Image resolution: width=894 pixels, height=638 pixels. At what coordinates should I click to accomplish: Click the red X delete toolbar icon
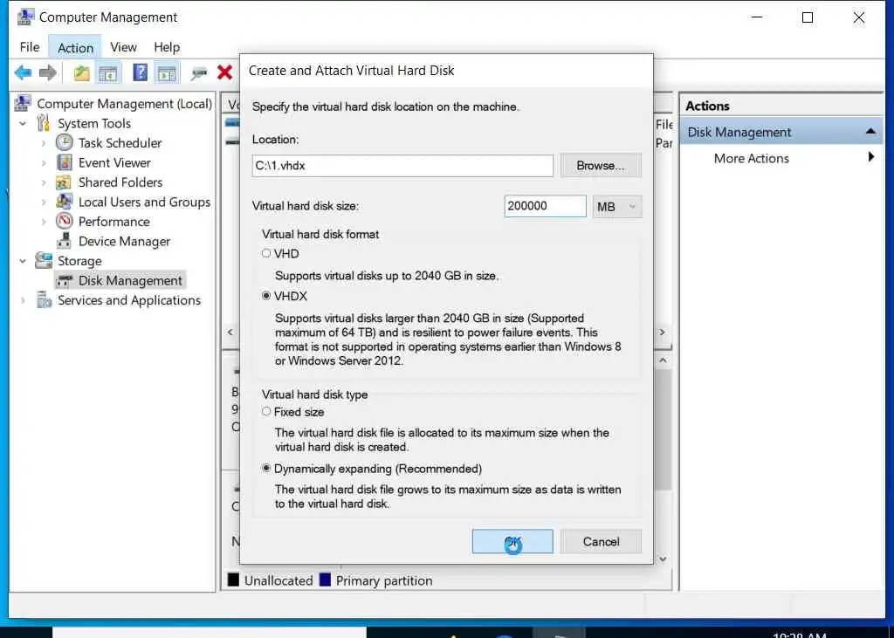[x=224, y=72]
